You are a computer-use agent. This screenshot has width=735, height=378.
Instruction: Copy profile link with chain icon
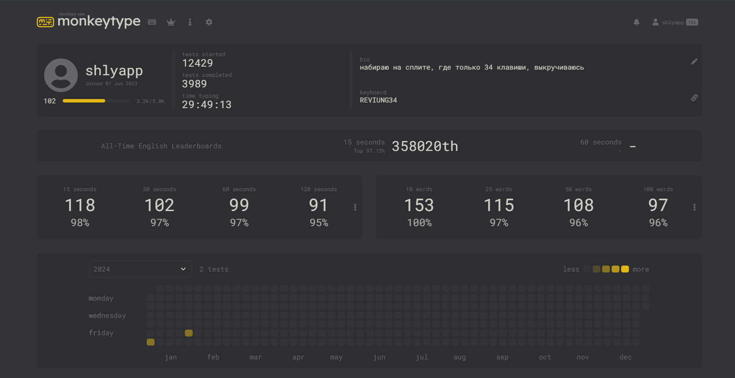tap(694, 98)
